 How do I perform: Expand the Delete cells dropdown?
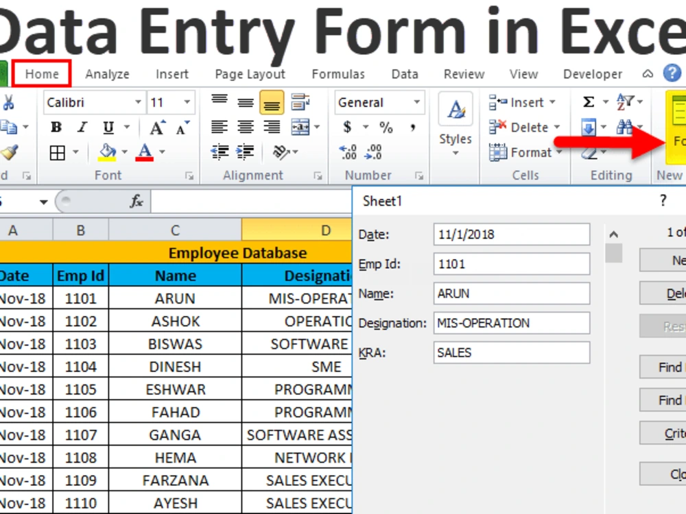point(557,127)
